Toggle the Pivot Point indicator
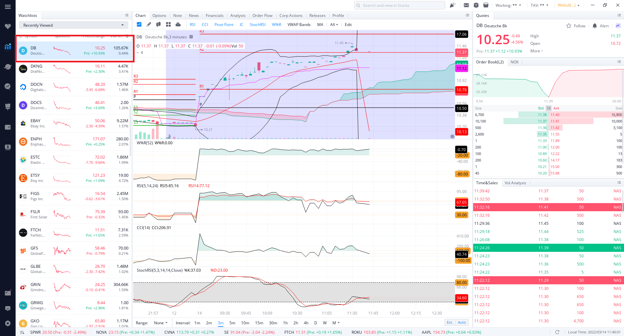 pos(224,24)
